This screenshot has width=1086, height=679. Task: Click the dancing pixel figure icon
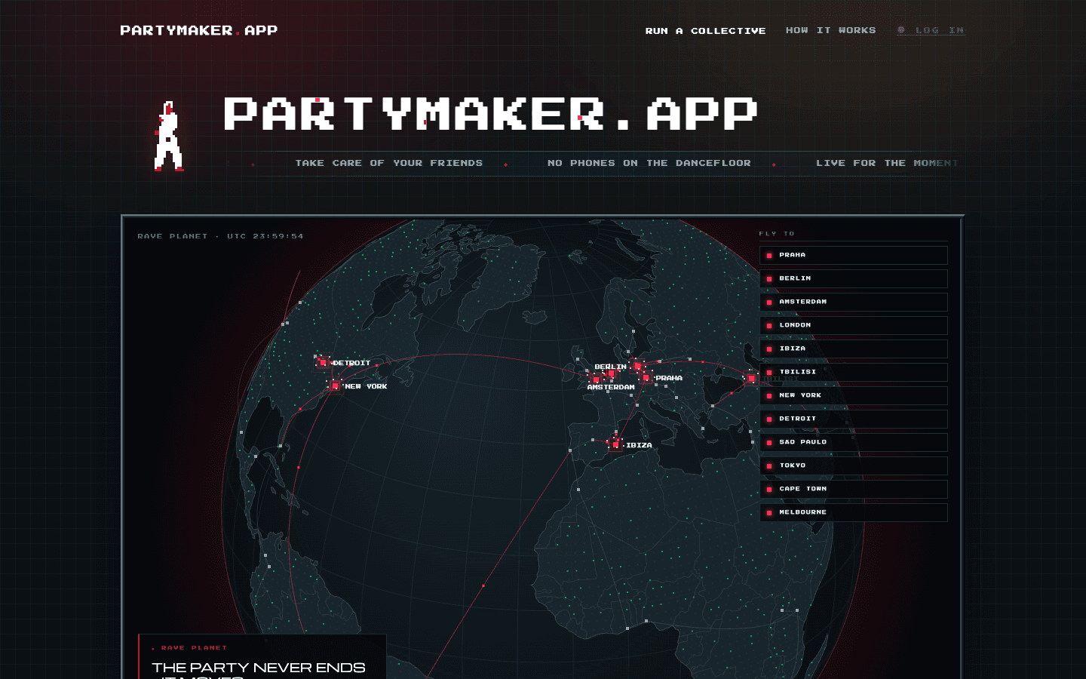(x=168, y=137)
